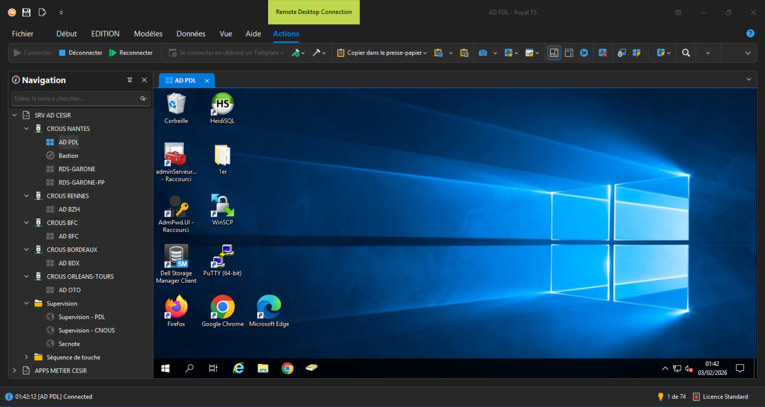Click the screenshot camera icon in toolbar
The width and height of the screenshot is (765, 407).
(x=483, y=53)
